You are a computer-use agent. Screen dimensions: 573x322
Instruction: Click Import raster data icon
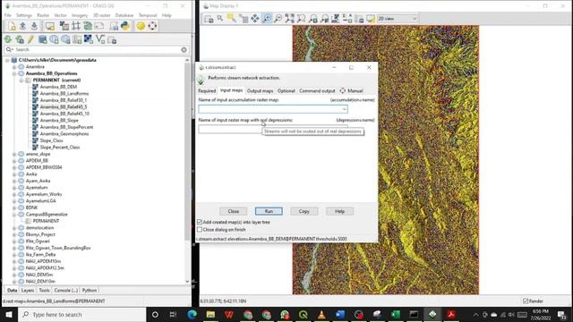click(89, 39)
